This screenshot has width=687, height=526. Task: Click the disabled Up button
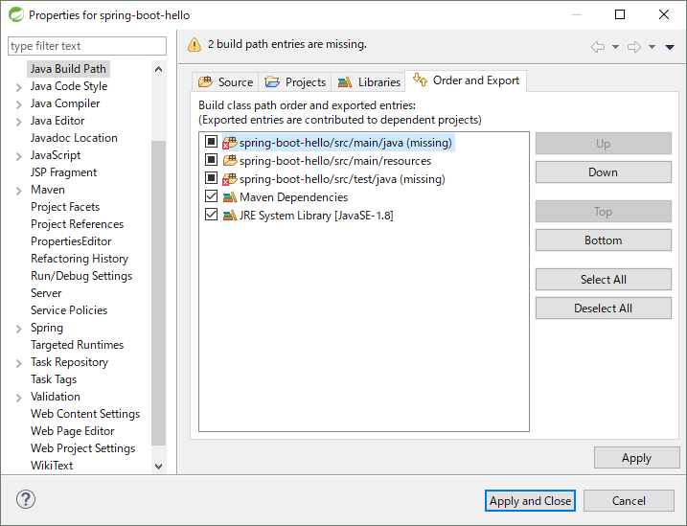tap(604, 144)
